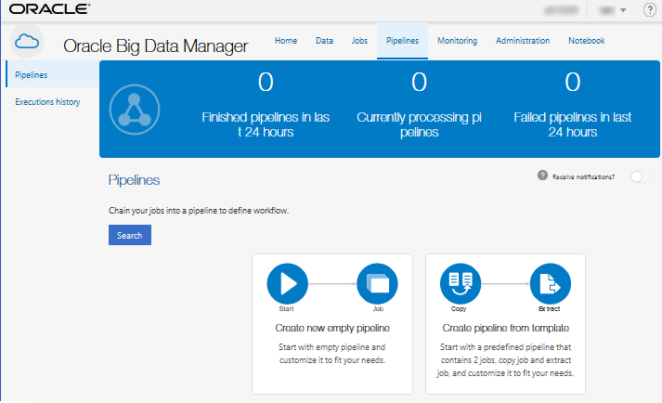Viewport: 662px width, 403px height.
Task: Open the Administration tab
Action: pos(523,41)
